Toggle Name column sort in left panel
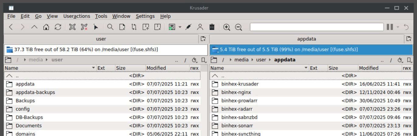The image size is (417, 136). click(x=49, y=68)
